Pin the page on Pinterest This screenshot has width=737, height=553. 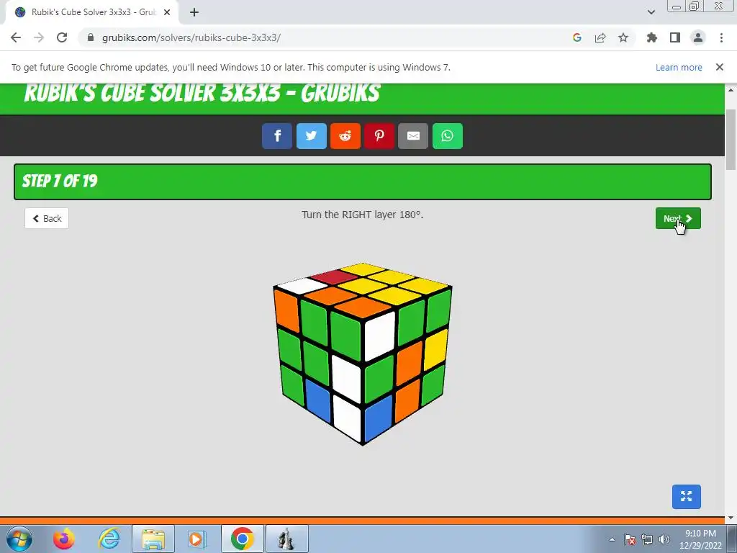click(x=379, y=136)
